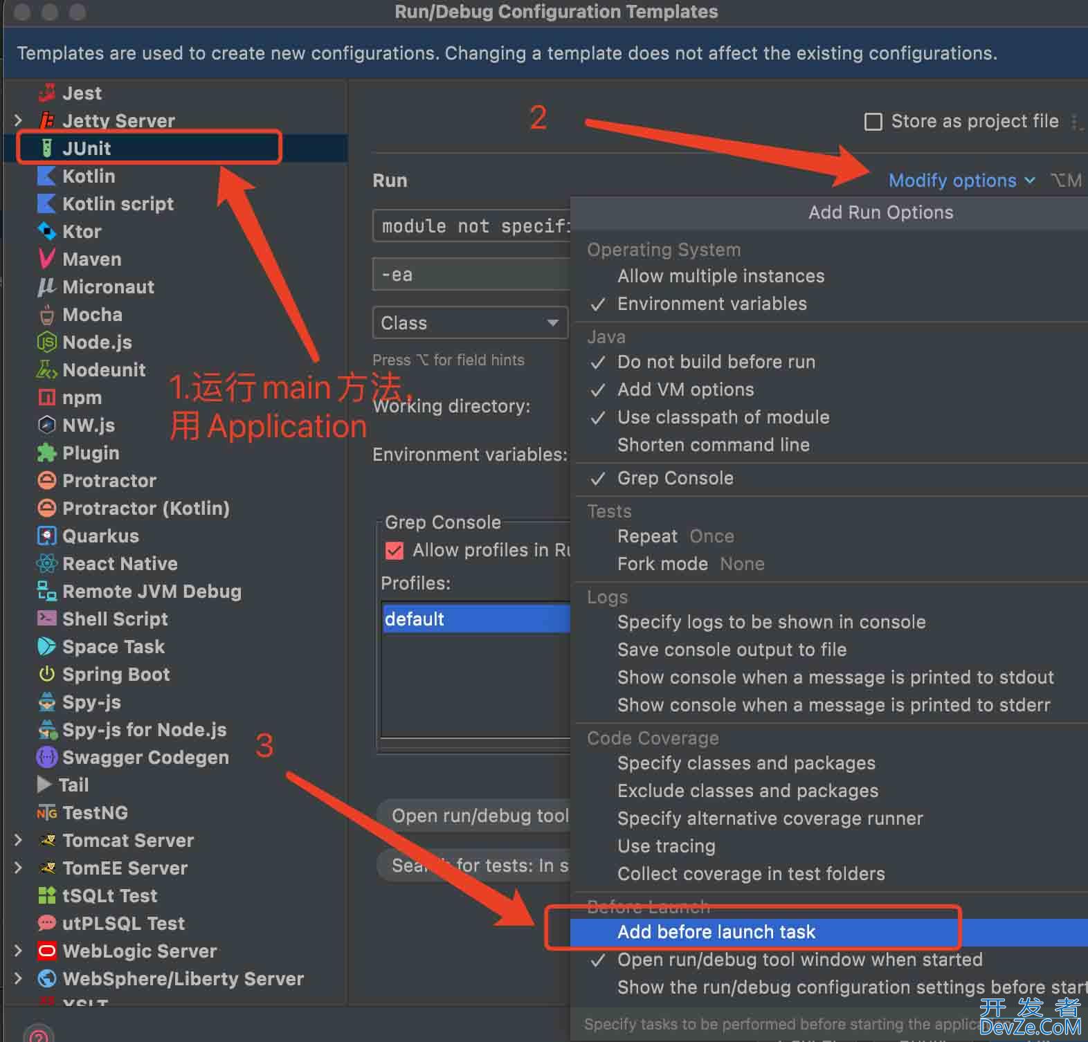The image size is (1088, 1042).
Task: Open the Modify options dropdown
Action: [961, 181]
